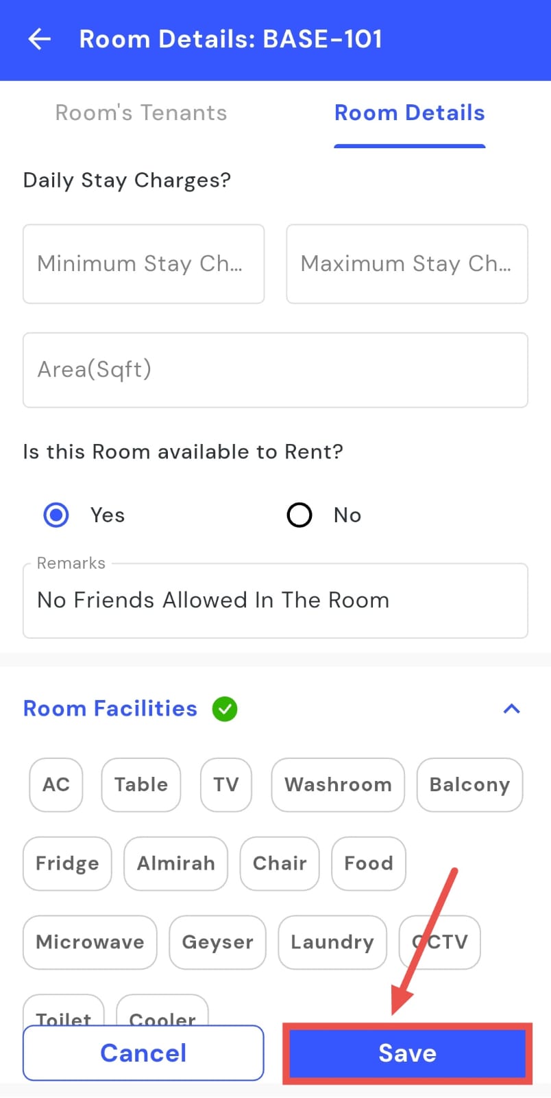Select the Geyser facility chip
The width and height of the screenshot is (551, 1098).
point(217,942)
